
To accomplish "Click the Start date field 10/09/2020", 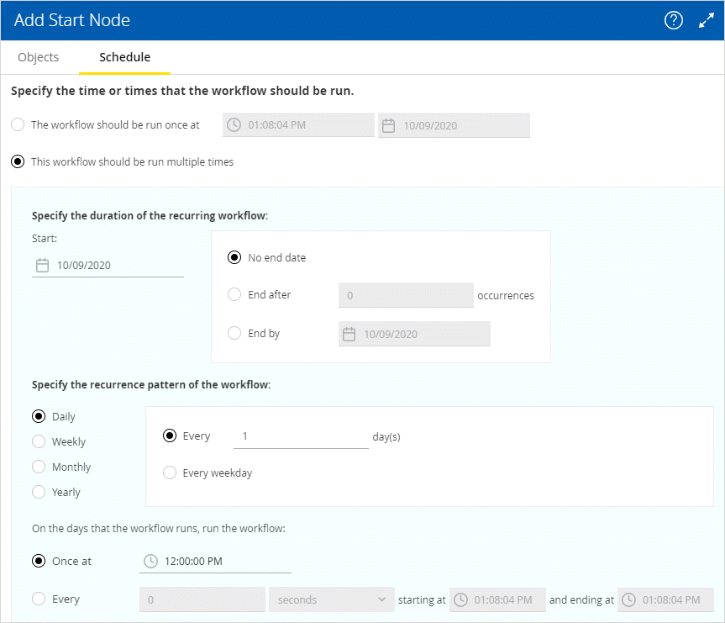I will click(x=108, y=265).
